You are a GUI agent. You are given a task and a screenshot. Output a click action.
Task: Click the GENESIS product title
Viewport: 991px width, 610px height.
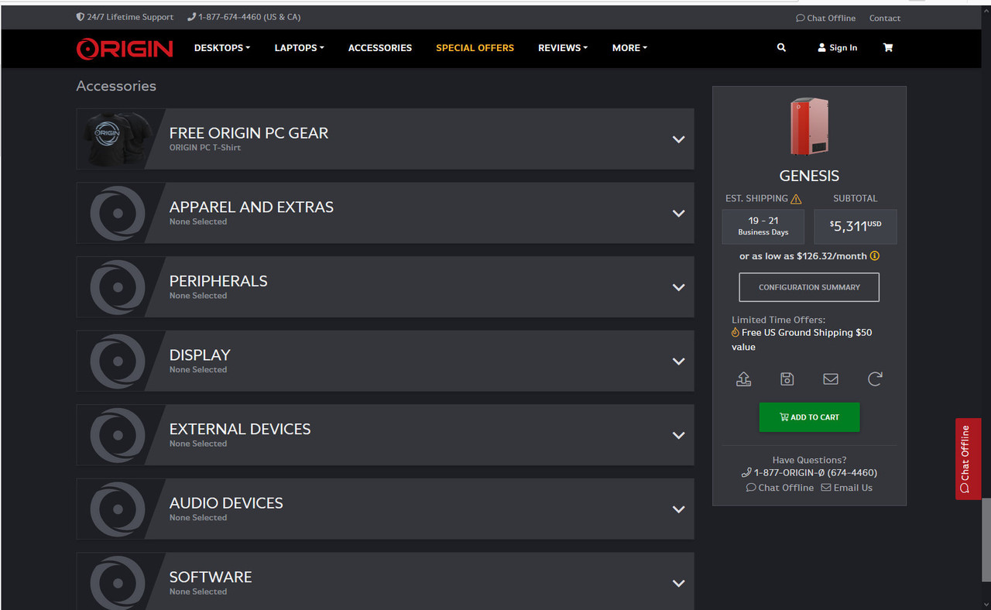click(809, 176)
